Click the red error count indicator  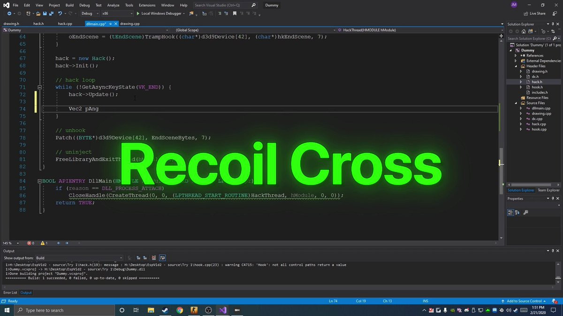[x=30, y=243]
